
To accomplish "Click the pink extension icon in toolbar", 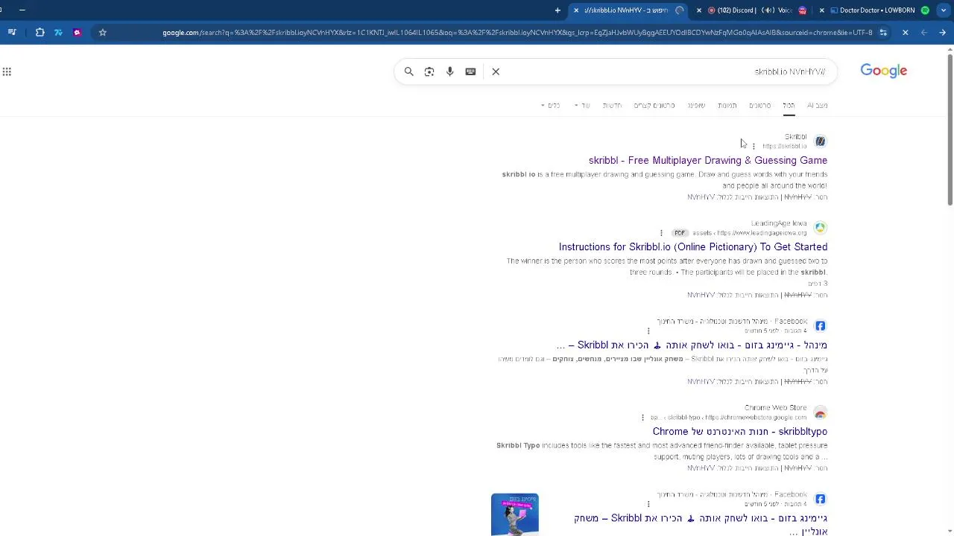I will [77, 33].
